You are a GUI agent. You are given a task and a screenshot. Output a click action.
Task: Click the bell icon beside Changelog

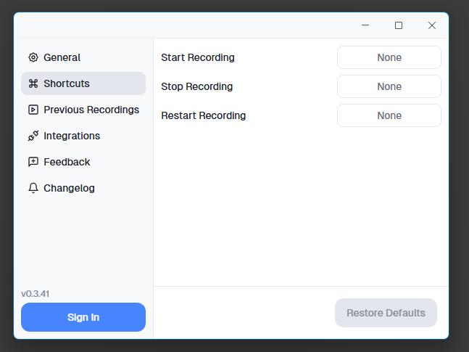[x=33, y=188]
